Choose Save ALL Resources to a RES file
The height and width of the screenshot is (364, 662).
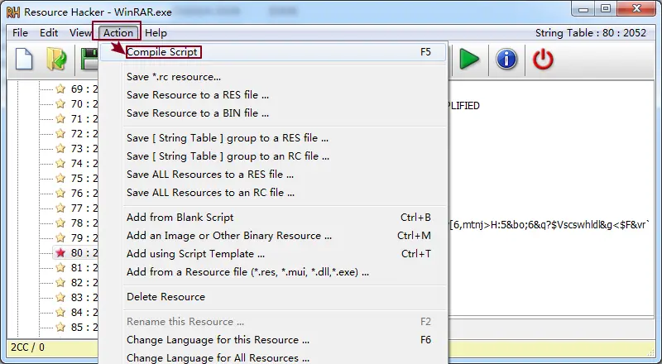click(273, 175)
